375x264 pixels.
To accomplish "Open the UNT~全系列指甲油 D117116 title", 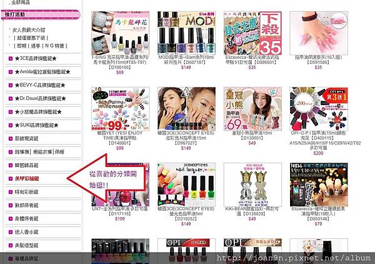I will click(120, 211).
